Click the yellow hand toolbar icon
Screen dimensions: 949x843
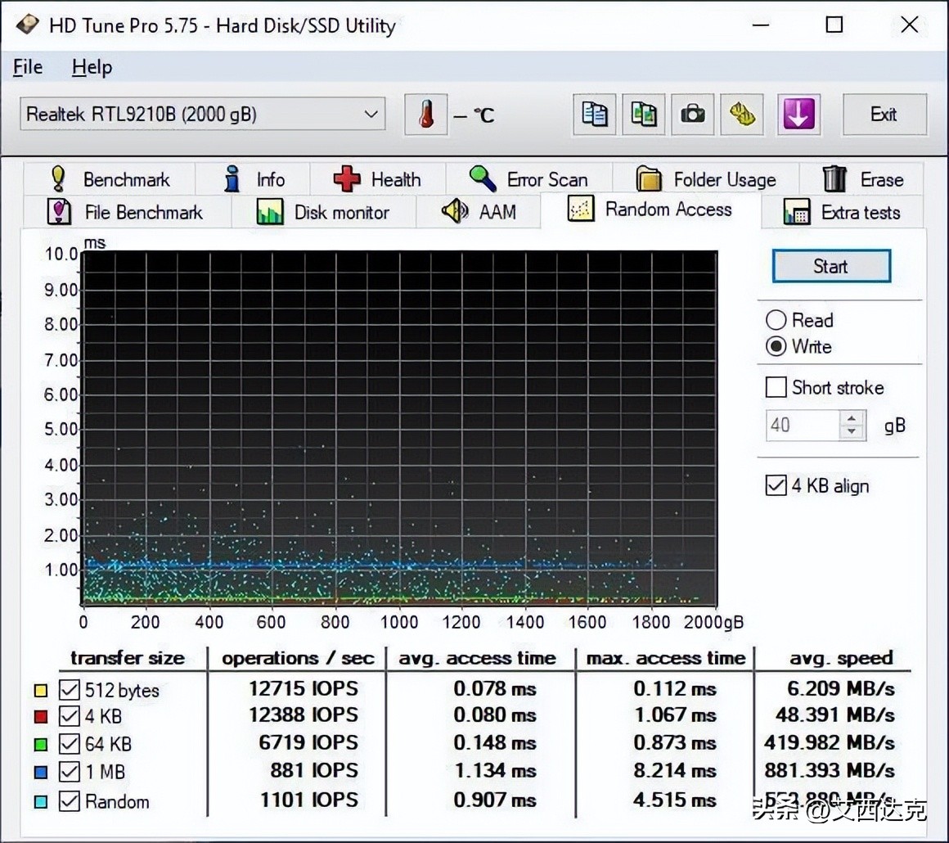click(742, 115)
